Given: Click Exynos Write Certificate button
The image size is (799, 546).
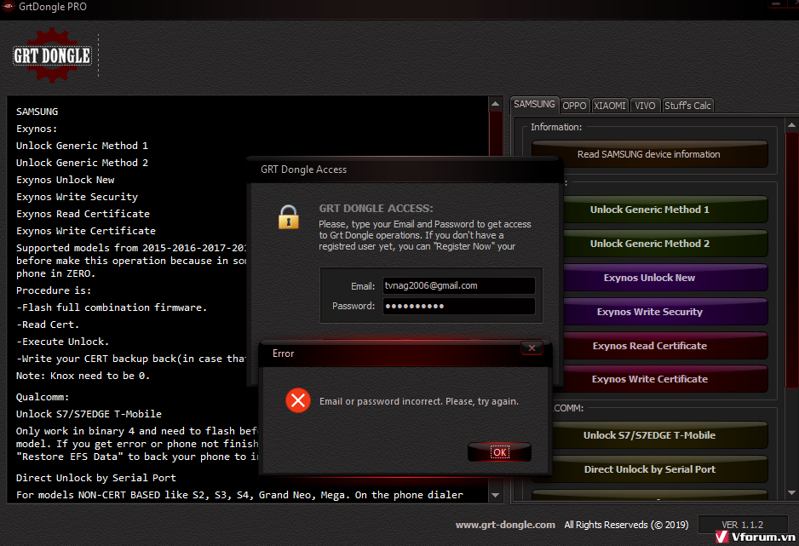Looking at the screenshot, I should point(665,379).
